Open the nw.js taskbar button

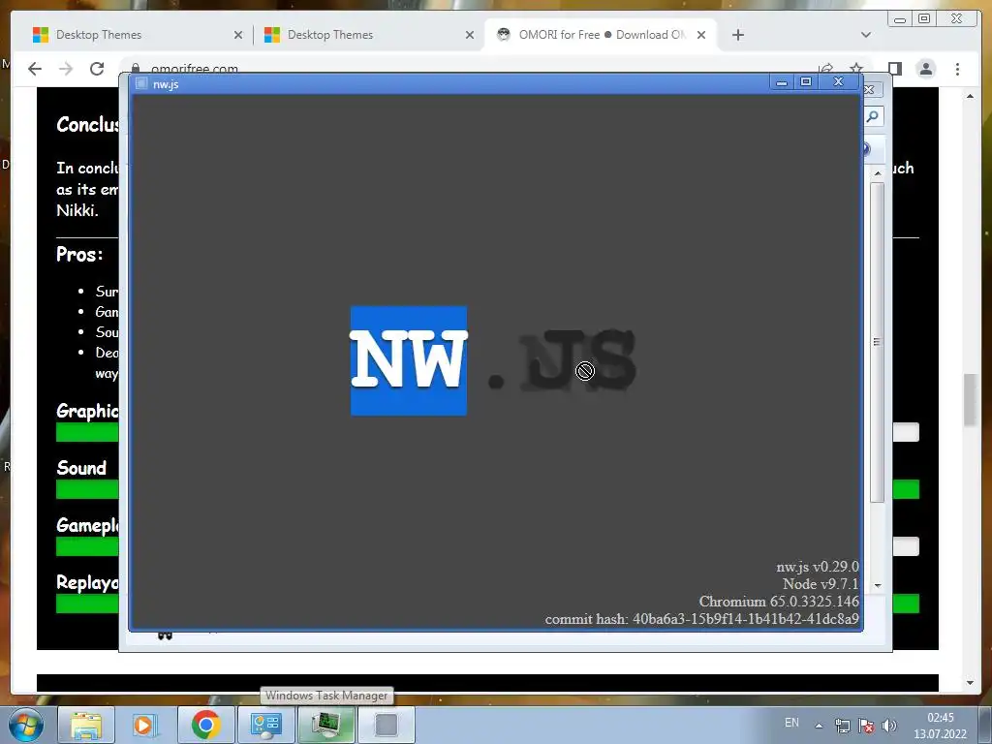pyautogui.click(x=386, y=725)
